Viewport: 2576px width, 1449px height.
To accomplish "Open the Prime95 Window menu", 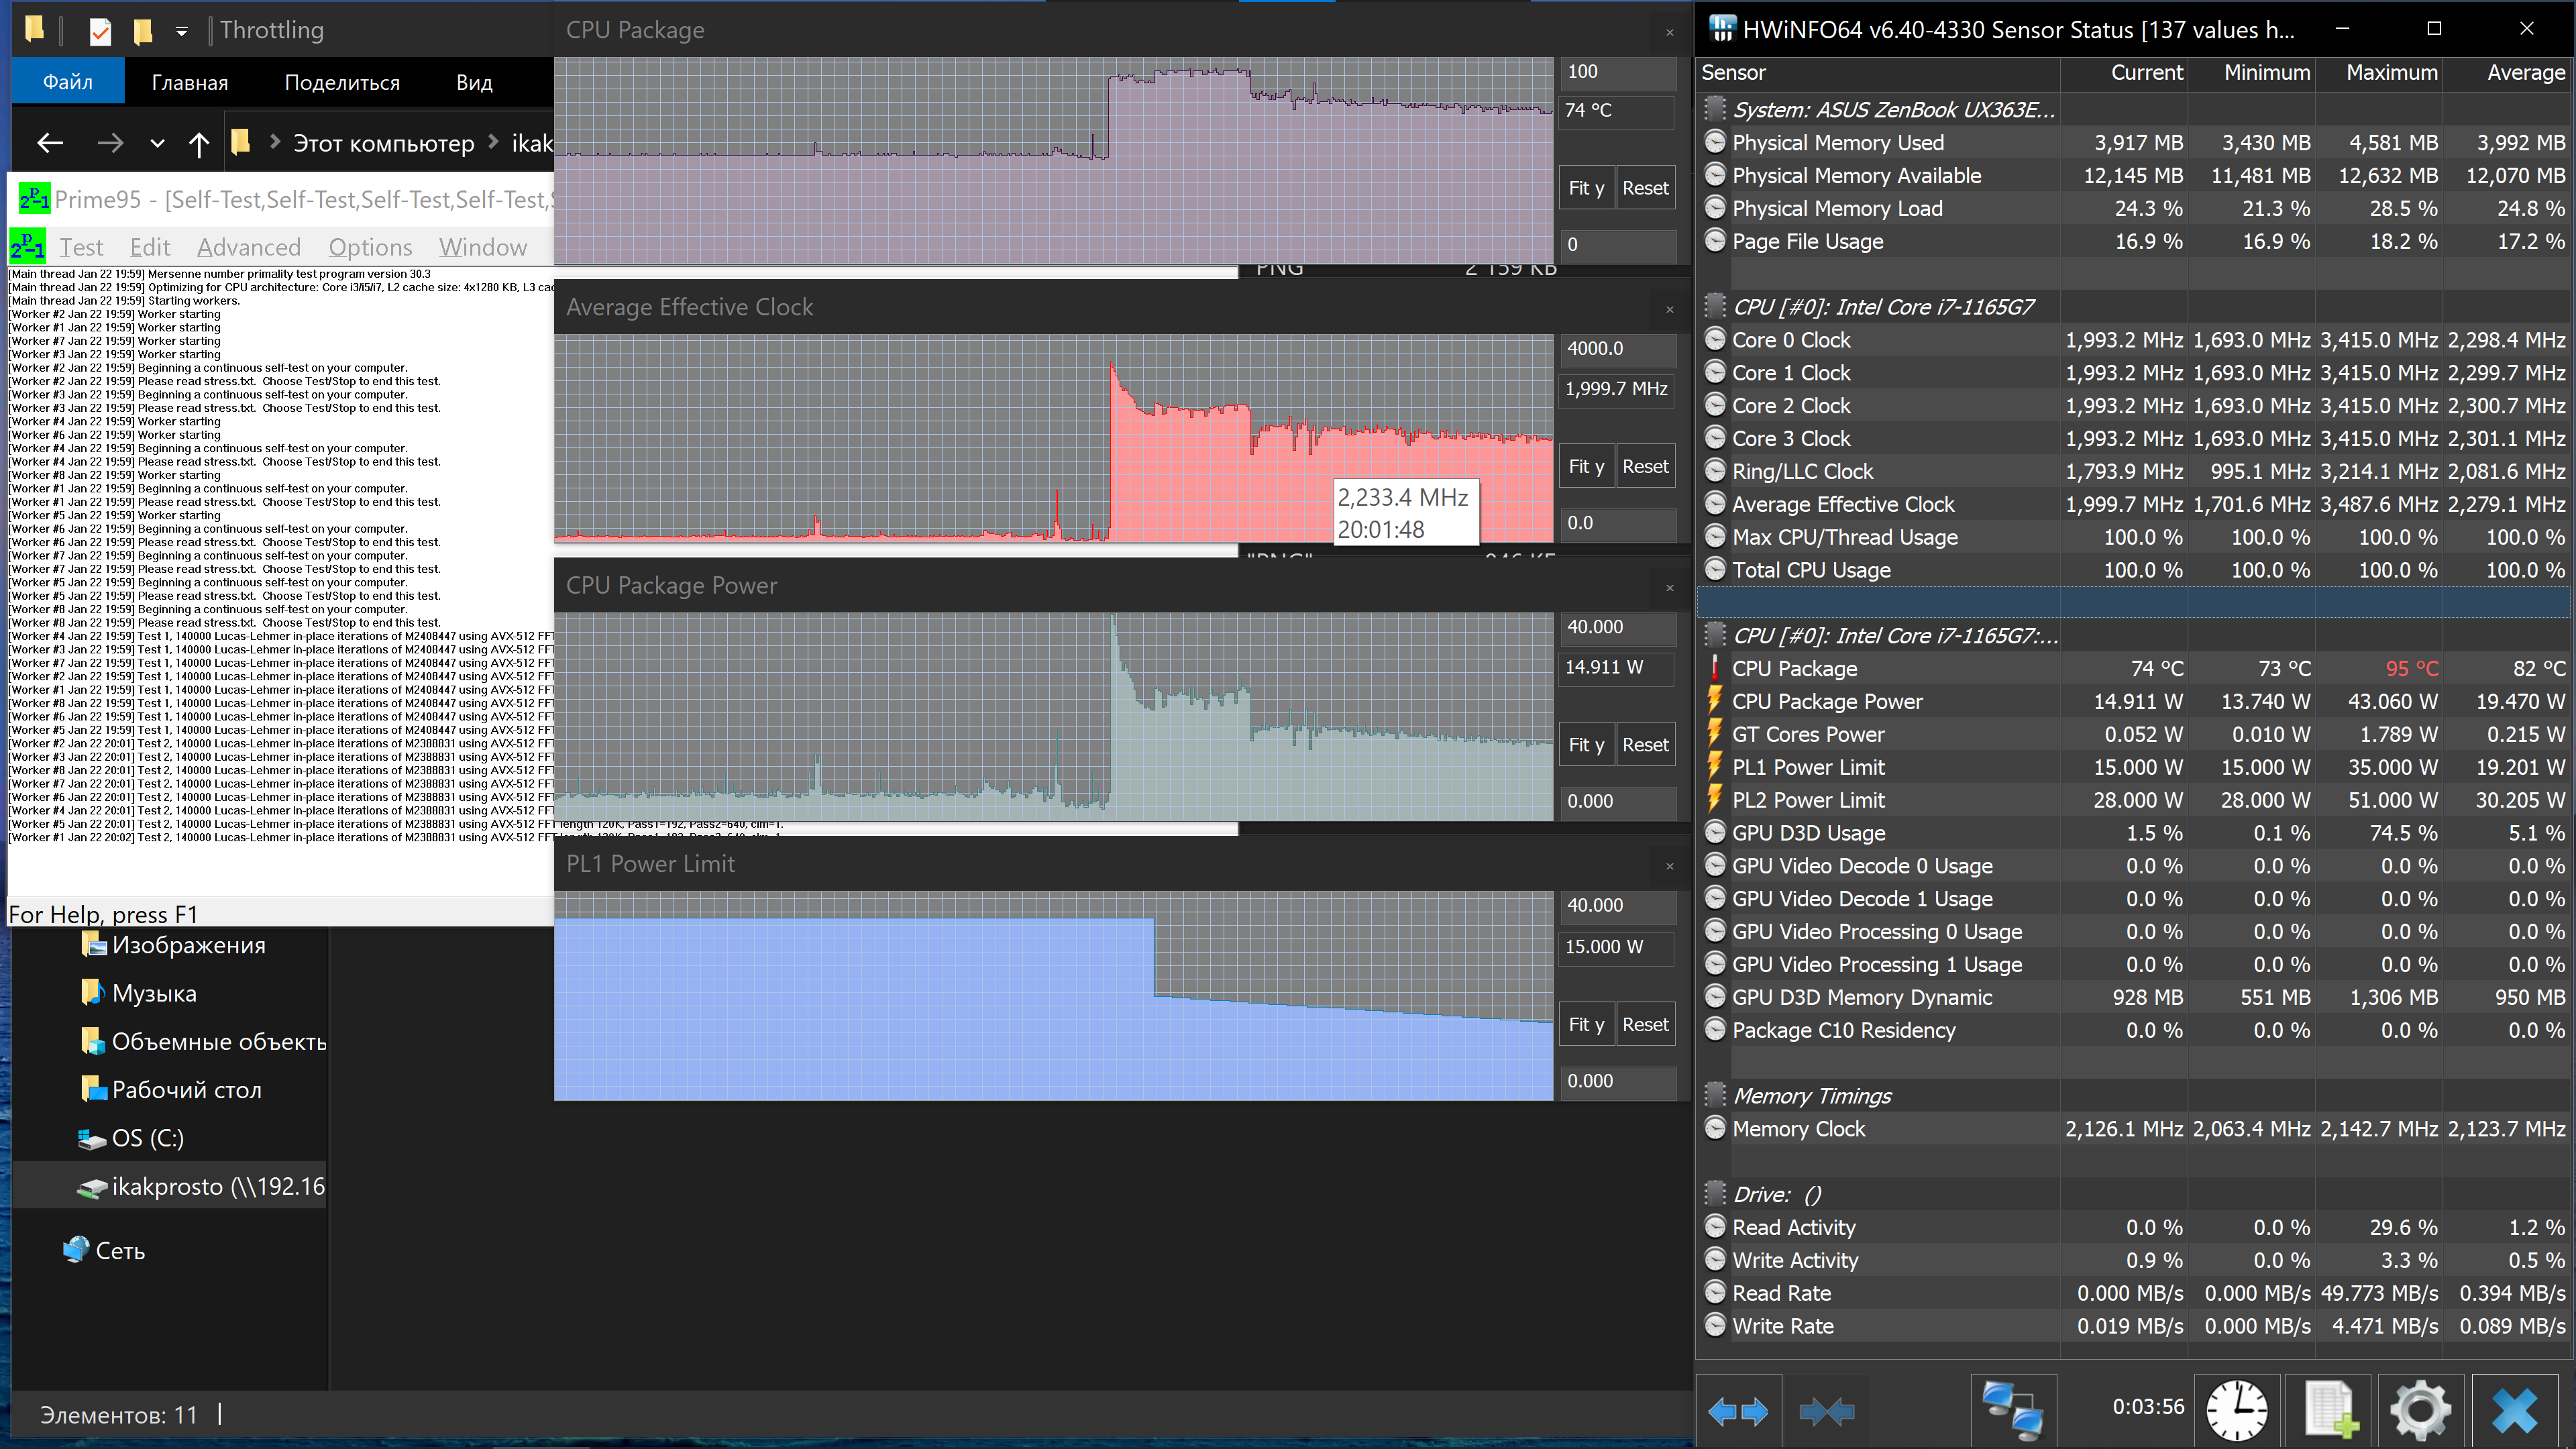I will tap(483, 247).
